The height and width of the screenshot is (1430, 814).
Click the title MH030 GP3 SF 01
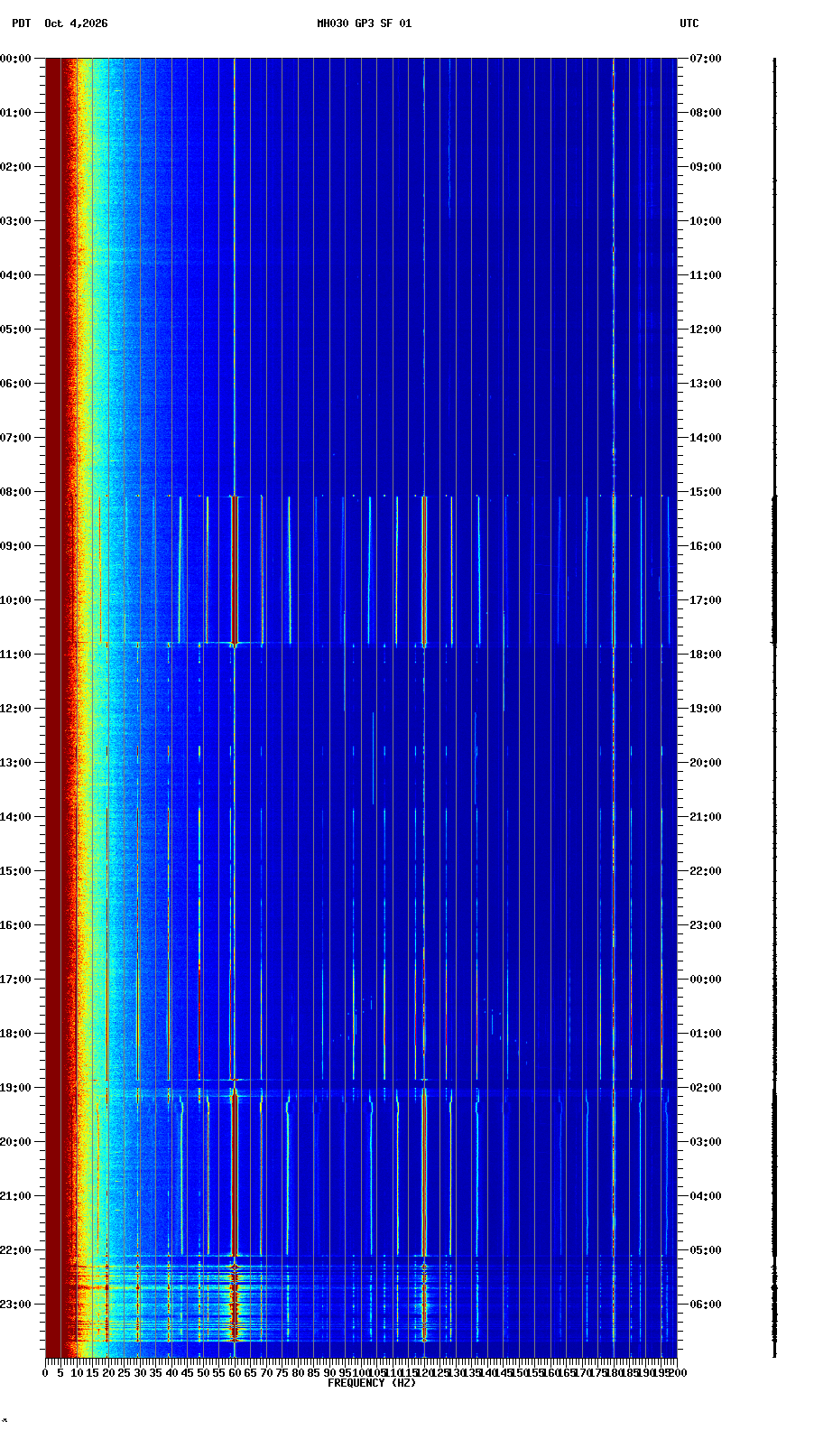364,23
